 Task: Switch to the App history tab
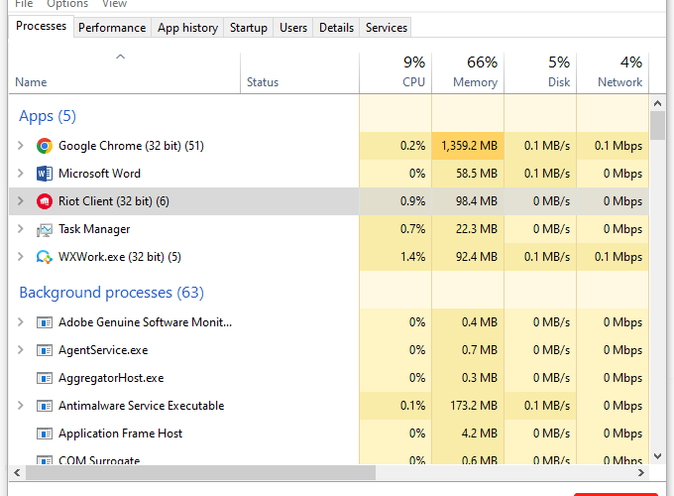coord(187,28)
